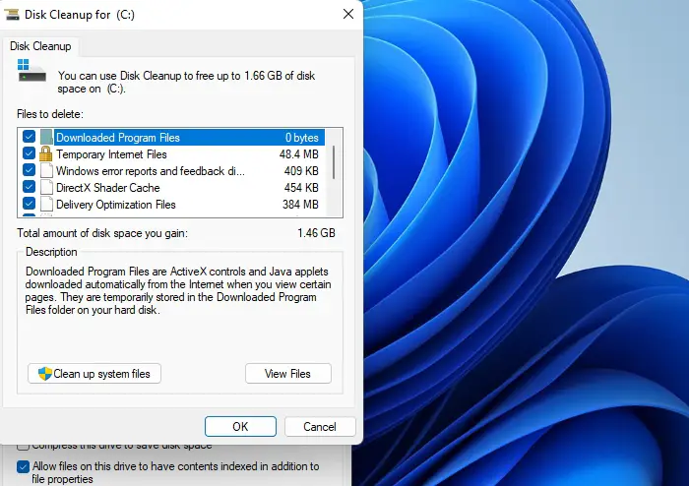689x486 pixels.
Task: Uncheck Downloaded Program Files checkbox
Action: (29, 137)
